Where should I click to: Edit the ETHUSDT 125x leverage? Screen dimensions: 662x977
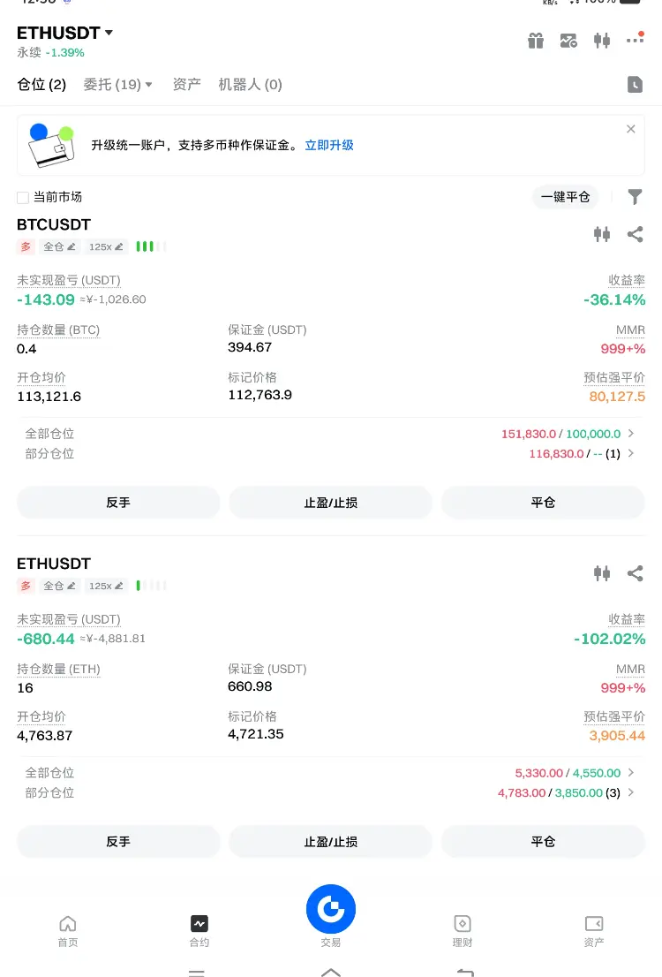click(106, 586)
